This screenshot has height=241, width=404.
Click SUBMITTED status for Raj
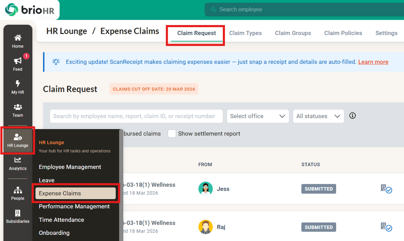click(319, 227)
